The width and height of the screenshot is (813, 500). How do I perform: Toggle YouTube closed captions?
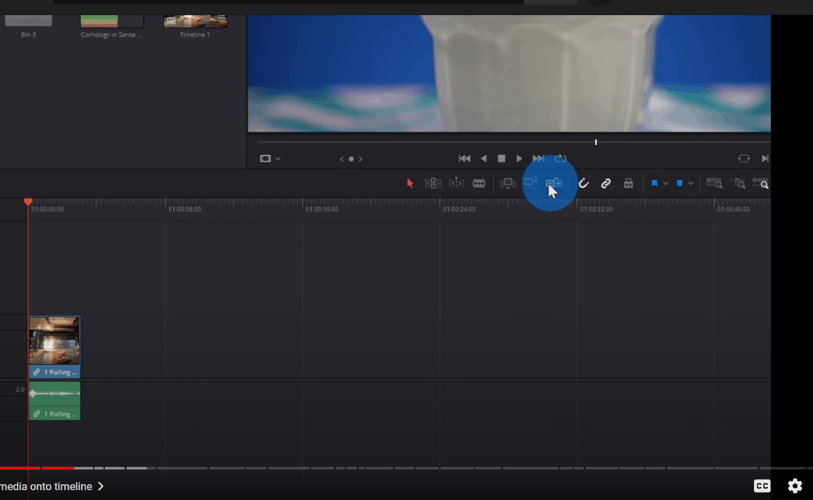tap(762, 486)
